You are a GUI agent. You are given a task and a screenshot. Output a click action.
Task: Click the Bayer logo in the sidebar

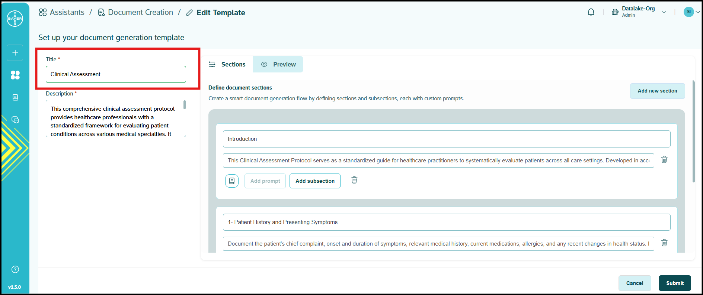coord(15,19)
